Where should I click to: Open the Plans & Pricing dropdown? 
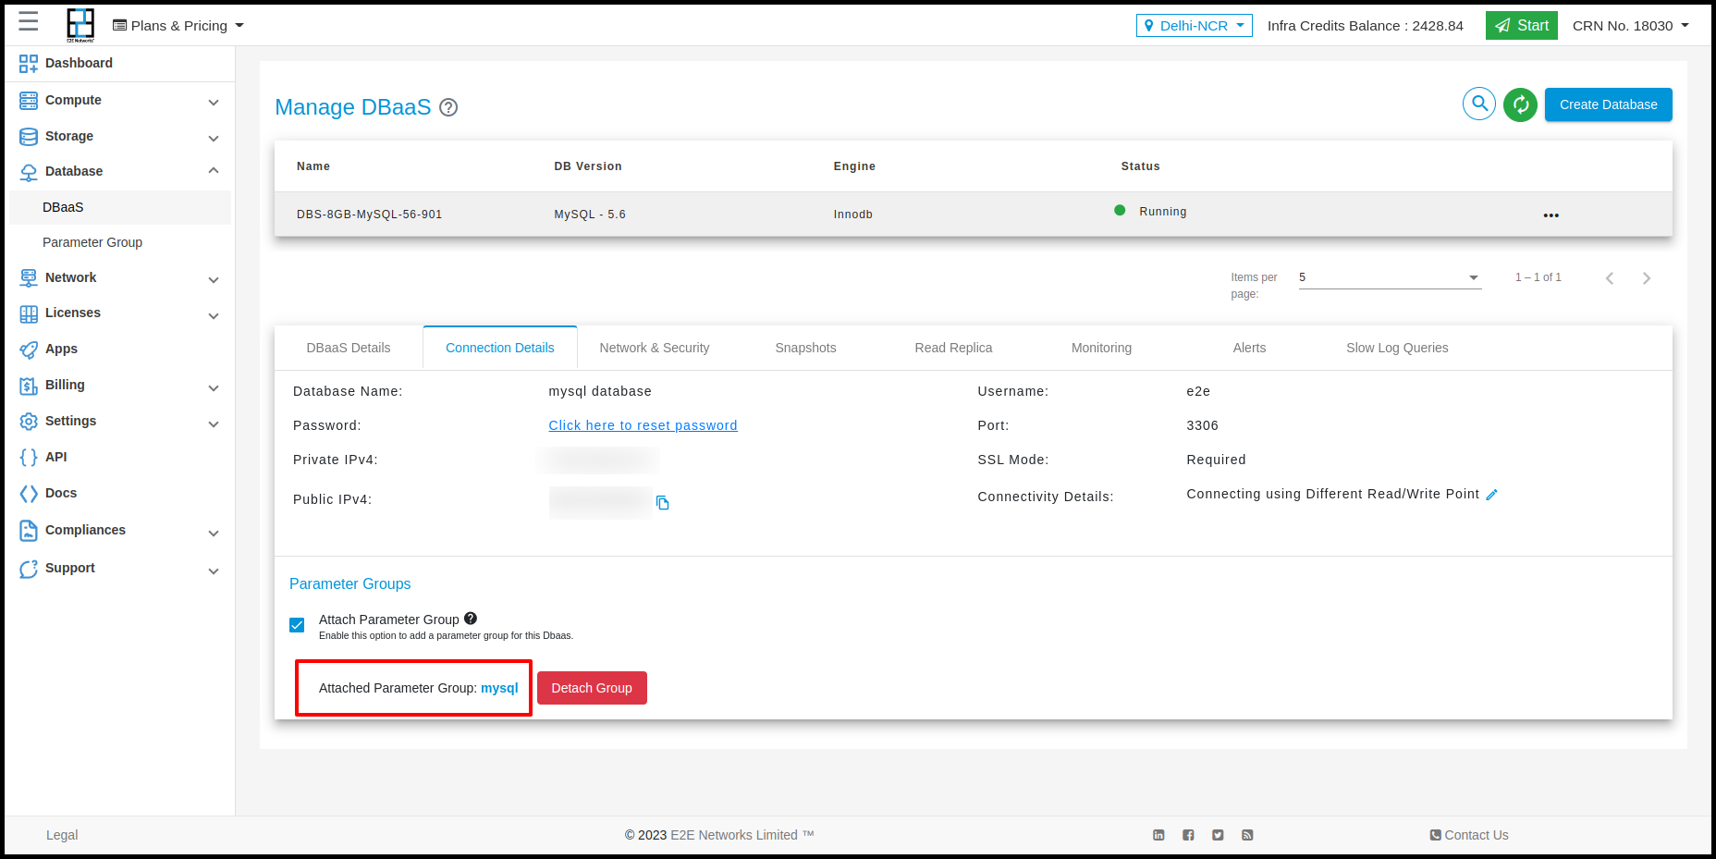(x=178, y=26)
